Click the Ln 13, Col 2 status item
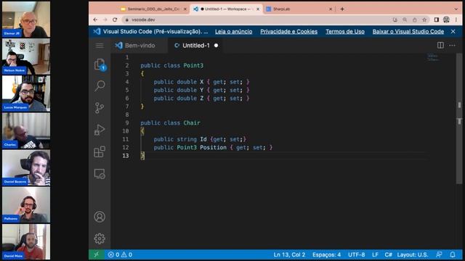This screenshot has height=261, width=465. pos(289,254)
